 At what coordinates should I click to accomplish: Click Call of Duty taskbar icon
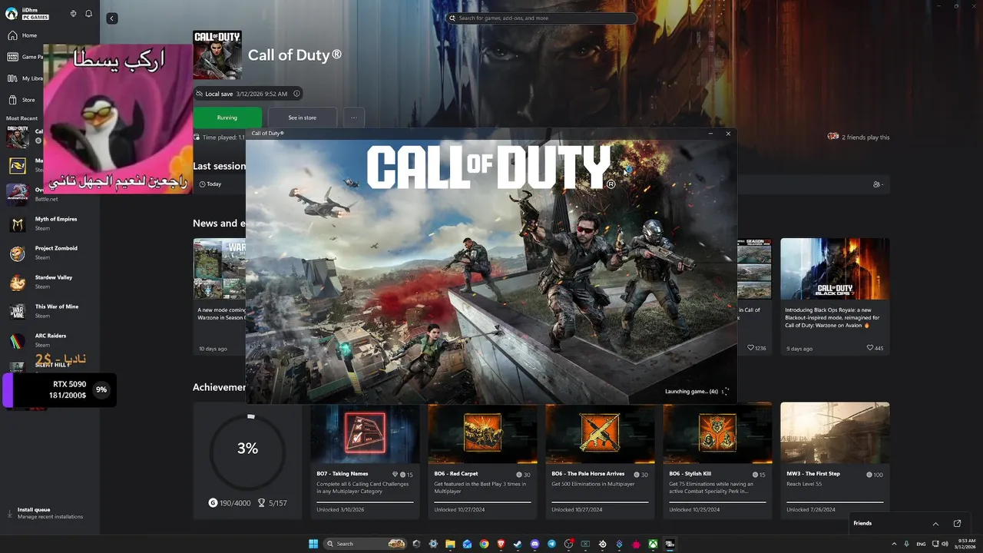click(x=670, y=544)
